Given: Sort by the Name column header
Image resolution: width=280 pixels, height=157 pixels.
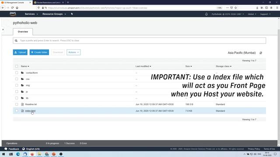Looking at the screenshot, I should tap(25, 66).
